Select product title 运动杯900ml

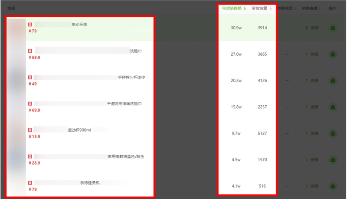pyautogui.click(x=79, y=130)
